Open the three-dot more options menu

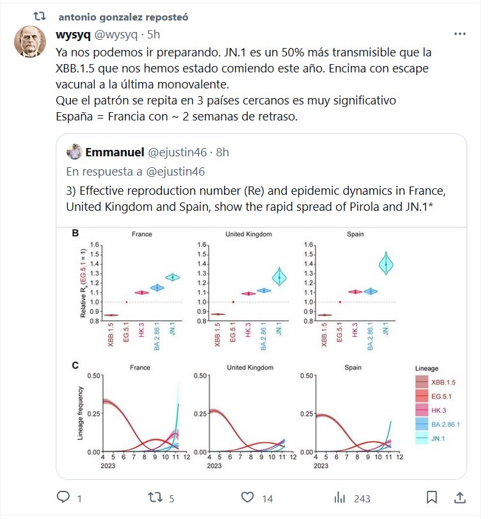click(x=460, y=33)
